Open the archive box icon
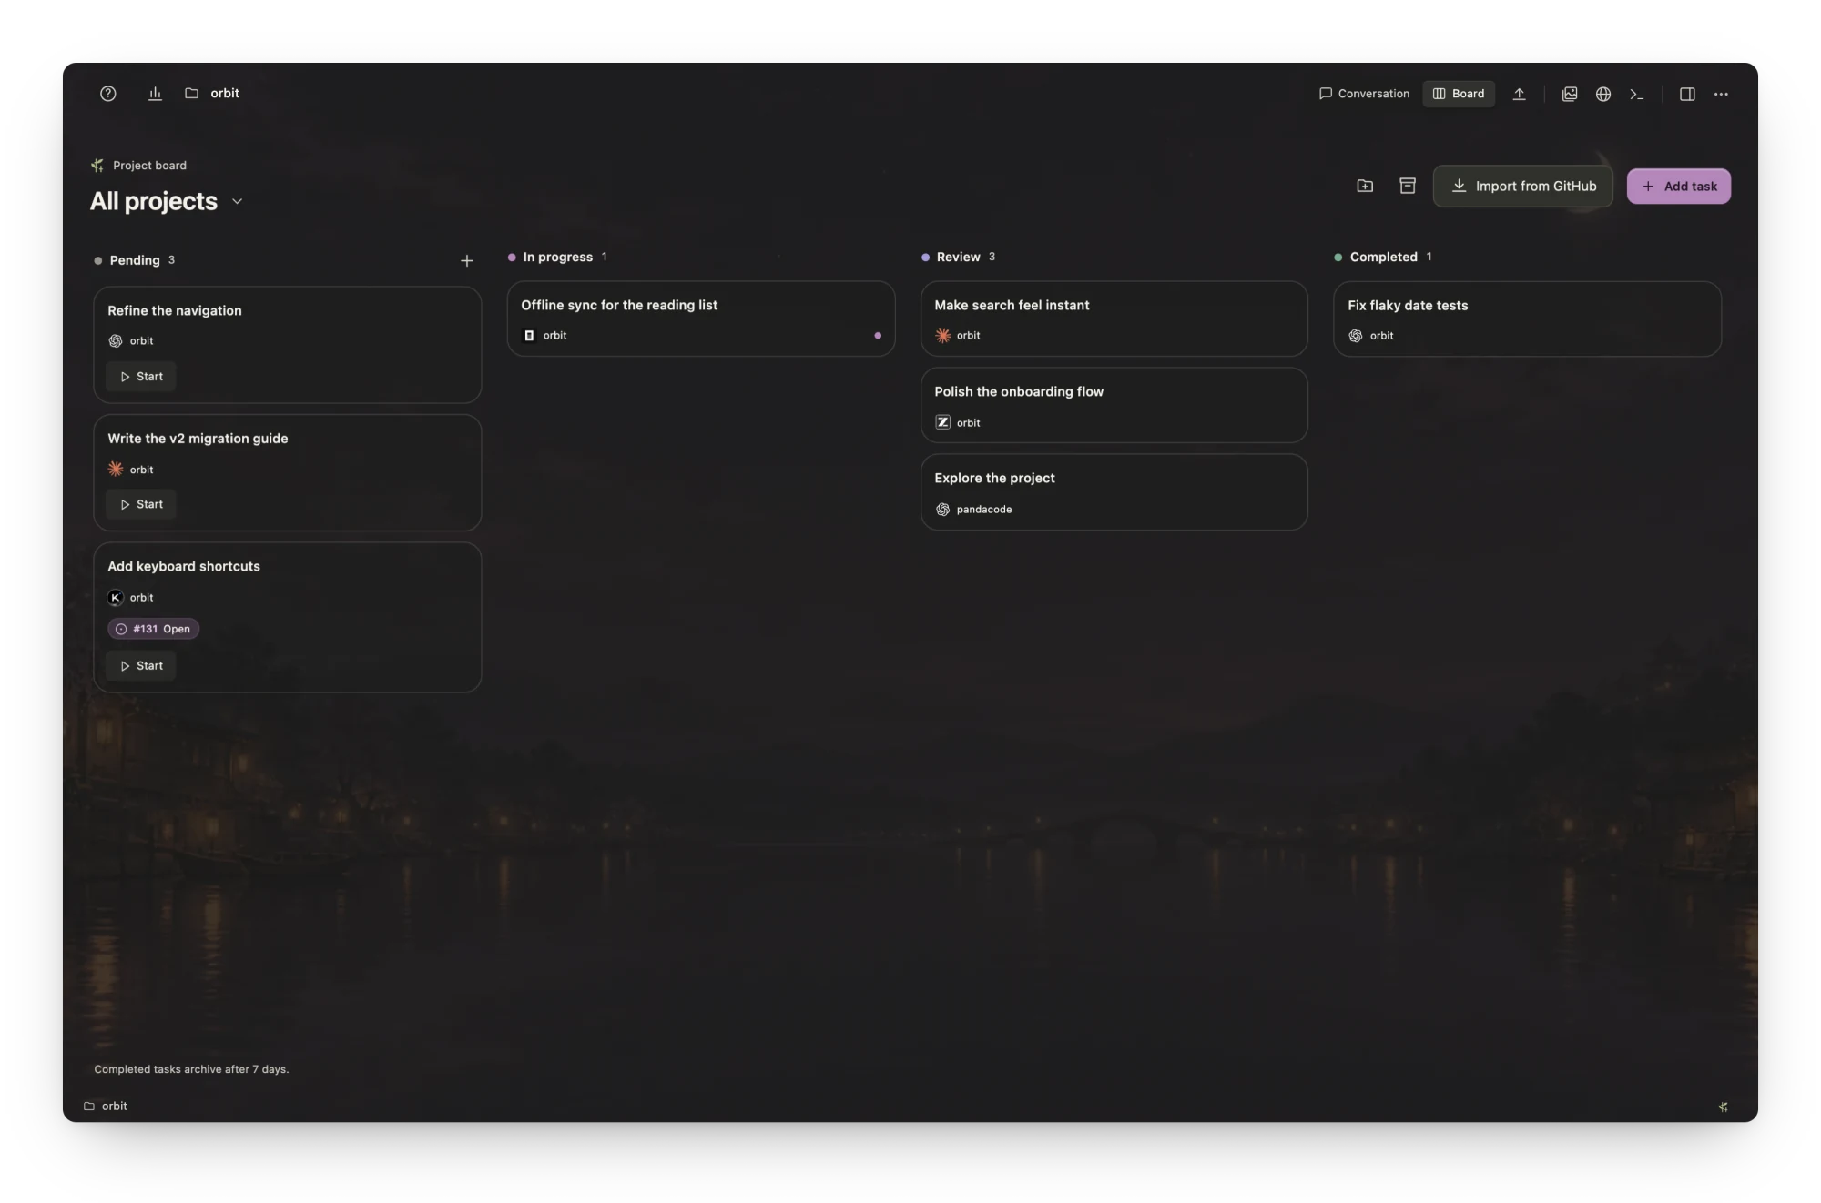 pos(1408,186)
